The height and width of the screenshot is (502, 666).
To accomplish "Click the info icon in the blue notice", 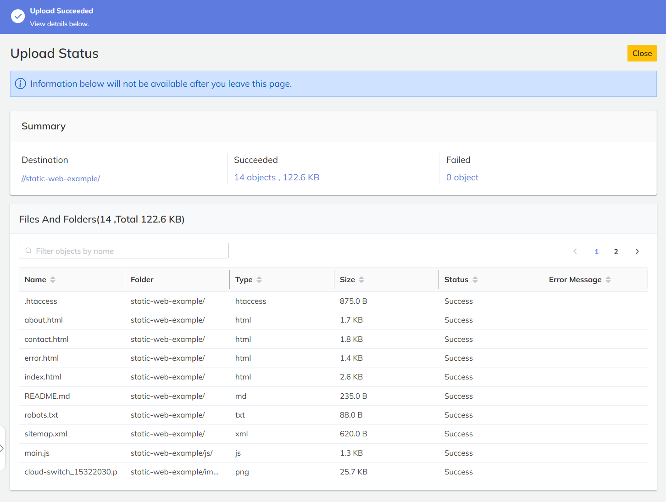I will pos(20,84).
